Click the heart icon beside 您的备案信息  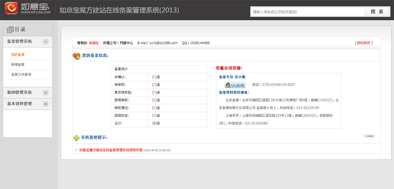point(76,56)
